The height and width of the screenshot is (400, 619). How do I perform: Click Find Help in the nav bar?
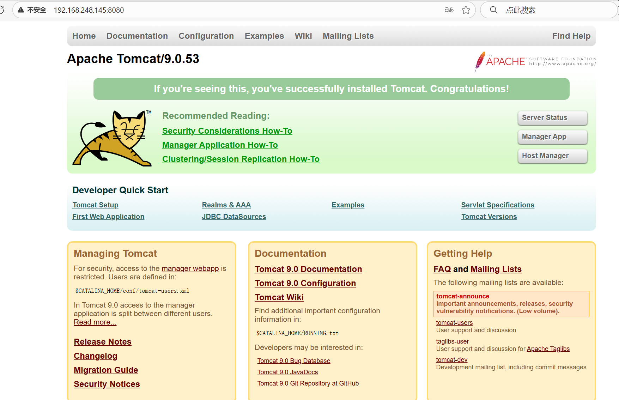(x=571, y=36)
